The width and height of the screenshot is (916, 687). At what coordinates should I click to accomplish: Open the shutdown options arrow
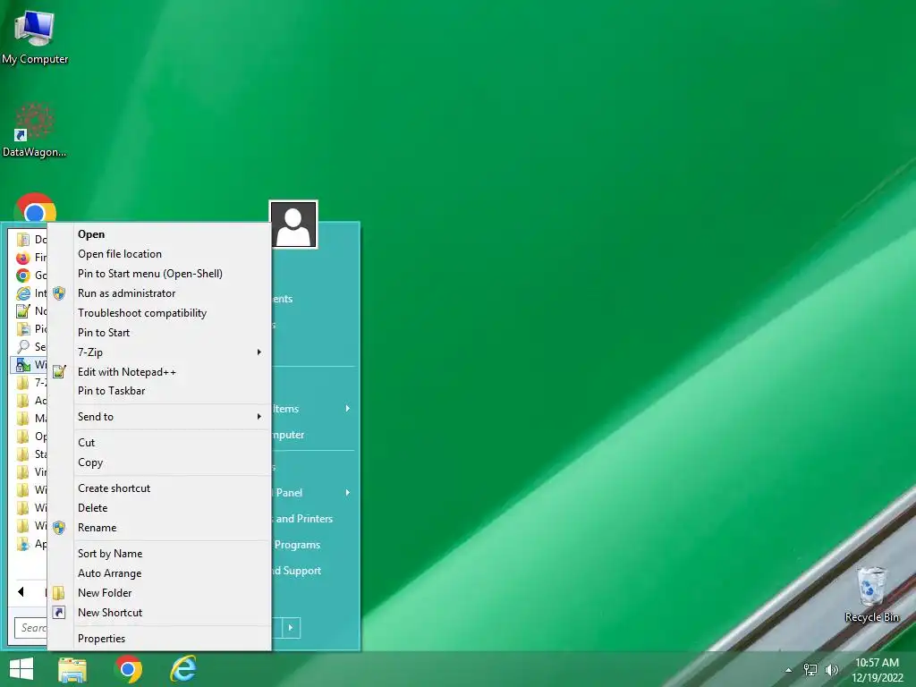[291, 628]
